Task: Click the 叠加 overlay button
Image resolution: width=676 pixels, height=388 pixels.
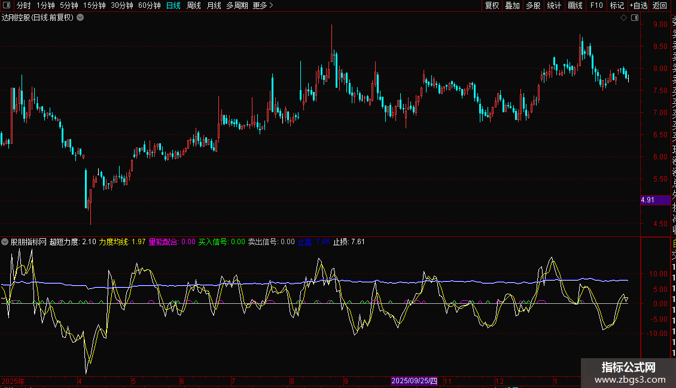Action: click(513, 5)
